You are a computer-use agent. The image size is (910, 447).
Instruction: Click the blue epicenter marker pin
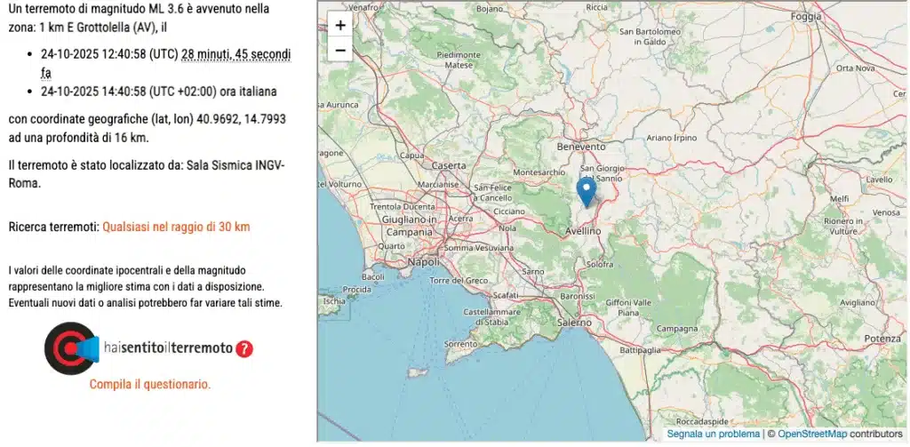tap(586, 190)
